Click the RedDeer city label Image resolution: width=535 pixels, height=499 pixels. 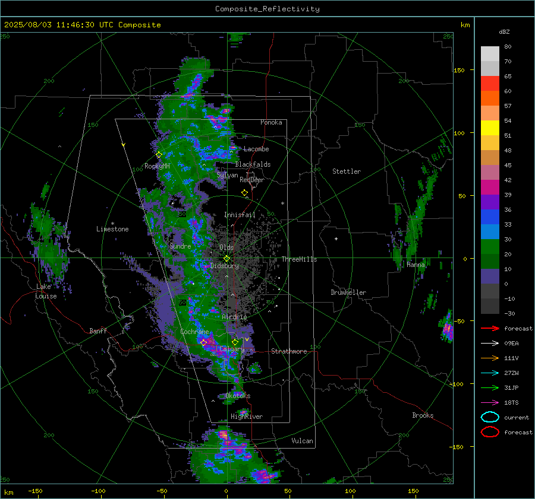point(252,180)
